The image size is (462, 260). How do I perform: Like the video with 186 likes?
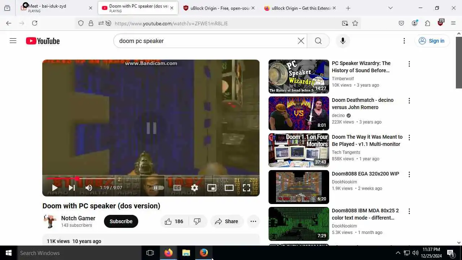(174, 221)
